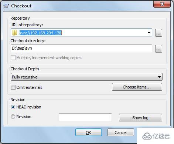Click Fully recursive depth combo box

(x=86, y=77)
